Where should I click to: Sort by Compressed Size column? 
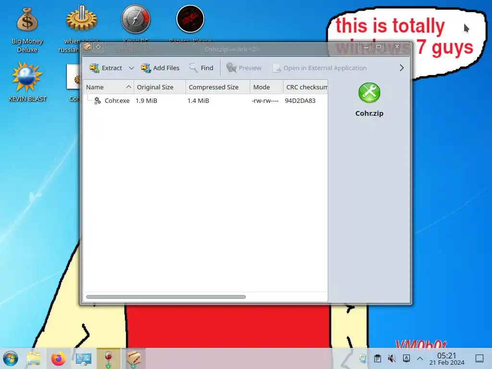click(218, 87)
